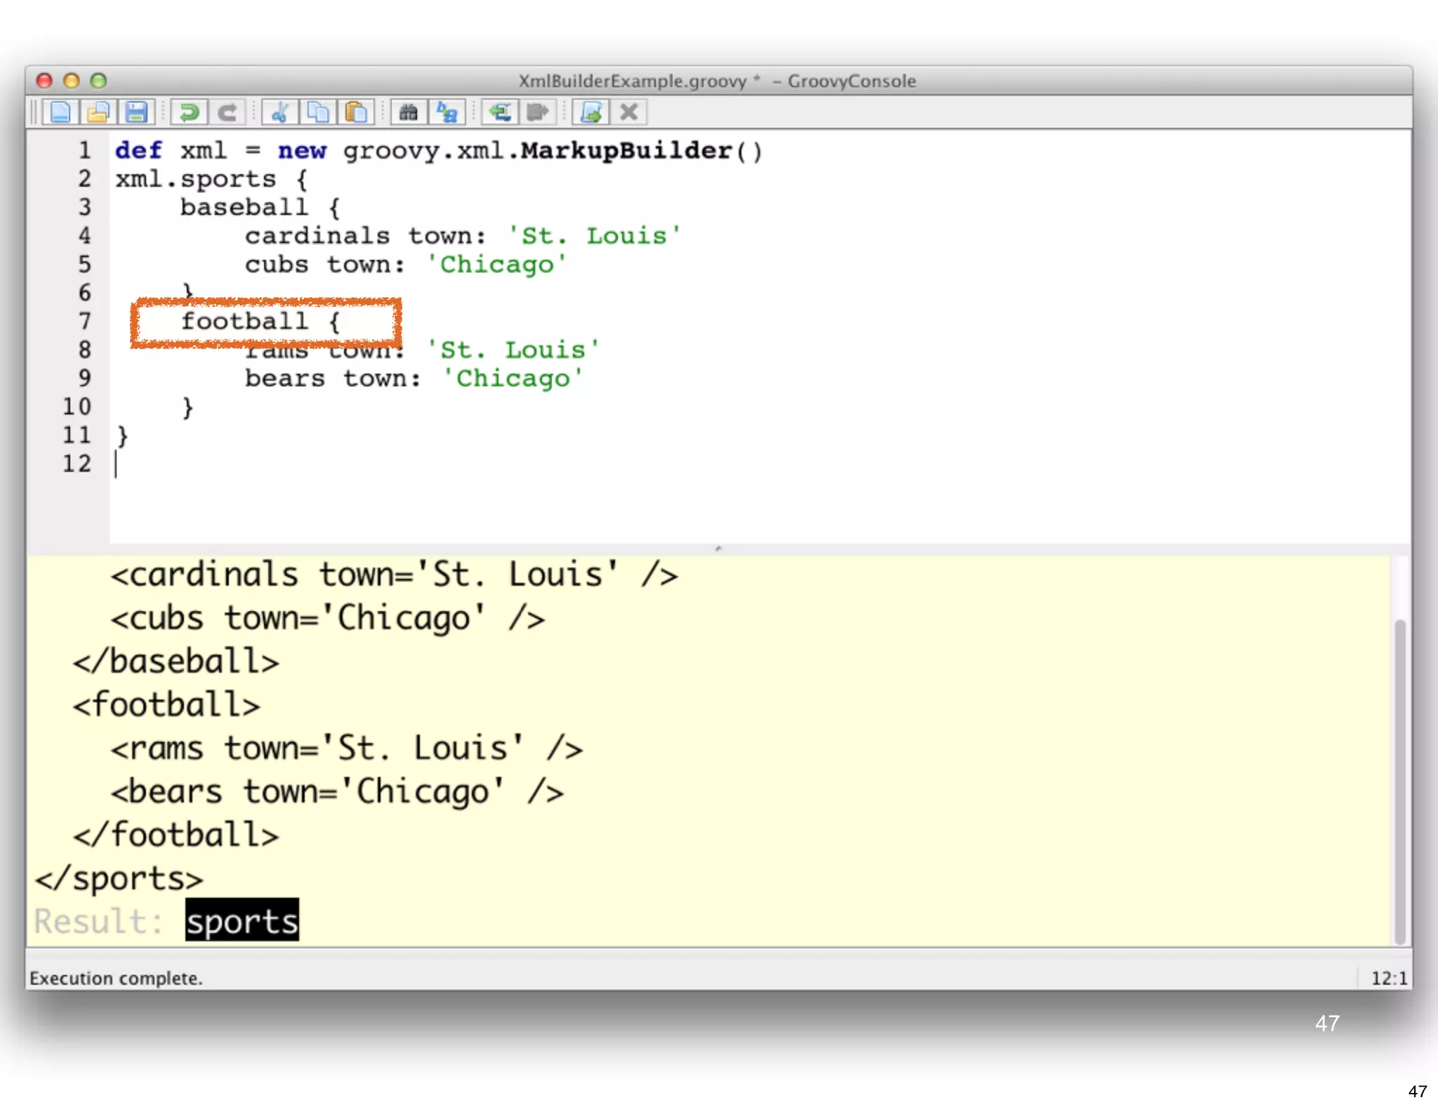Open a script file using folder icon

tap(98, 112)
